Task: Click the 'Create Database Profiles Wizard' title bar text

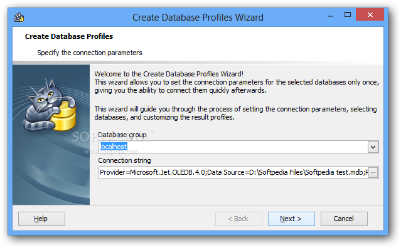Action: coord(198,18)
